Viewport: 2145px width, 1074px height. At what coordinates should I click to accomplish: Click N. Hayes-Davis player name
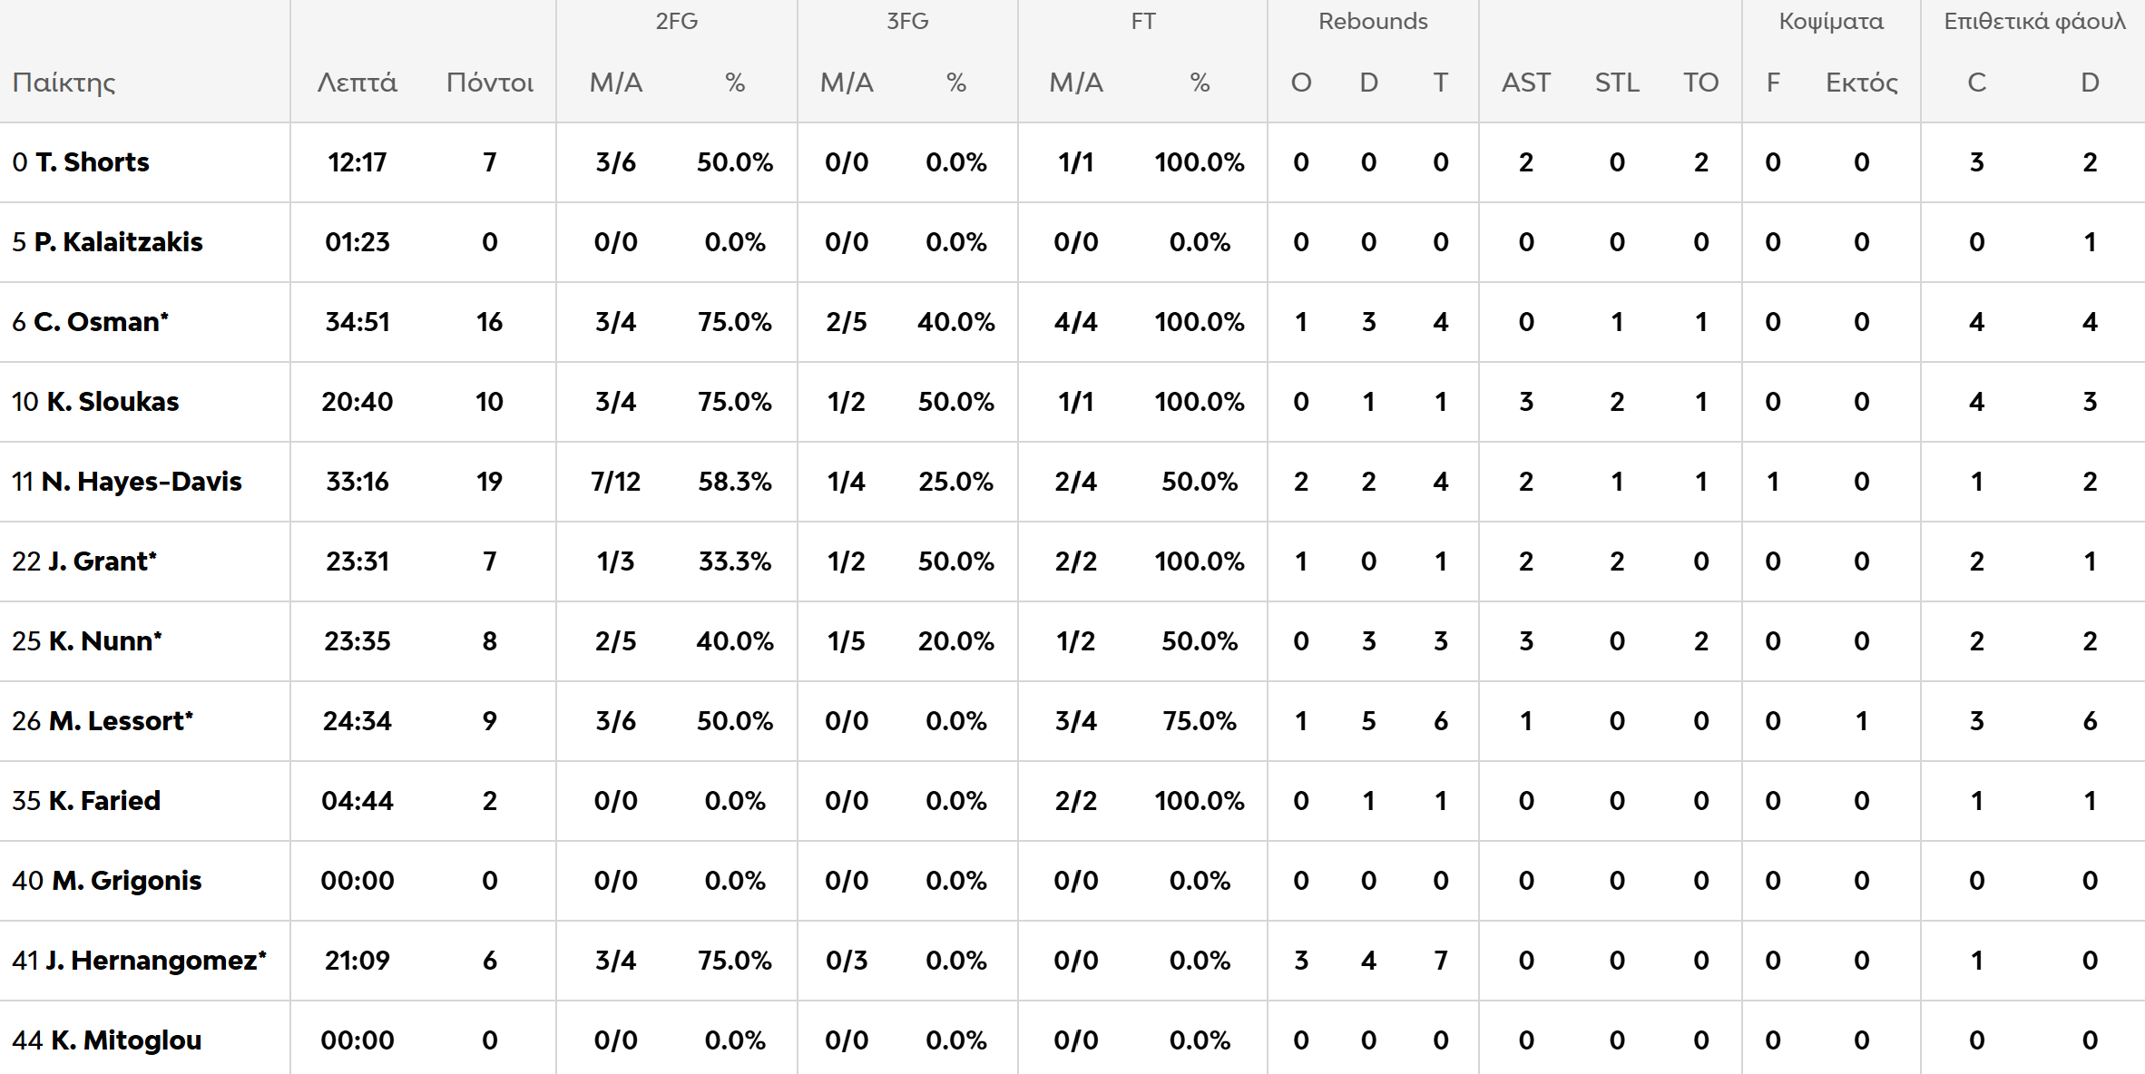click(142, 482)
